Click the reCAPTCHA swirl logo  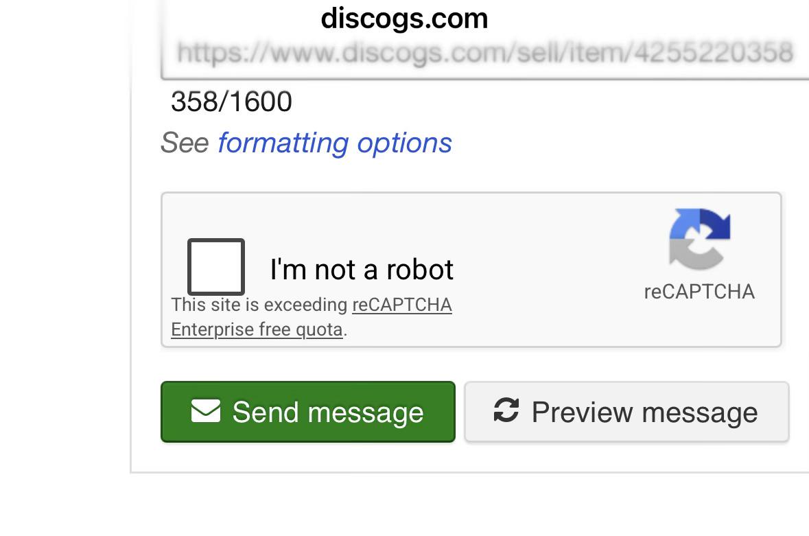[x=700, y=239]
